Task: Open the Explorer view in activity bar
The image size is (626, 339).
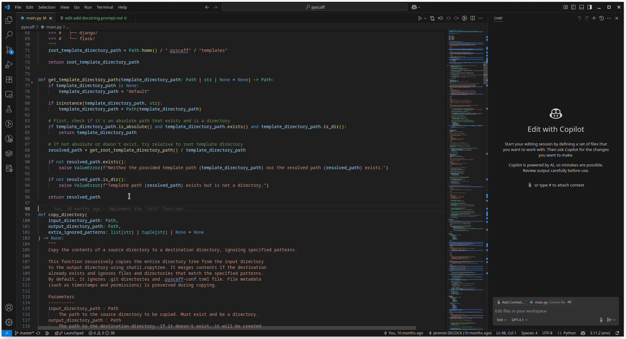Action: (x=9, y=20)
